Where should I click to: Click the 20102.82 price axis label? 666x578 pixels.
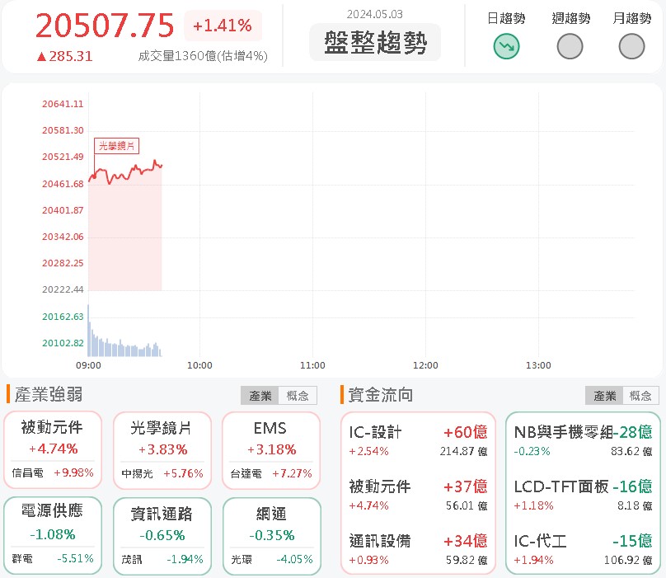63,343
